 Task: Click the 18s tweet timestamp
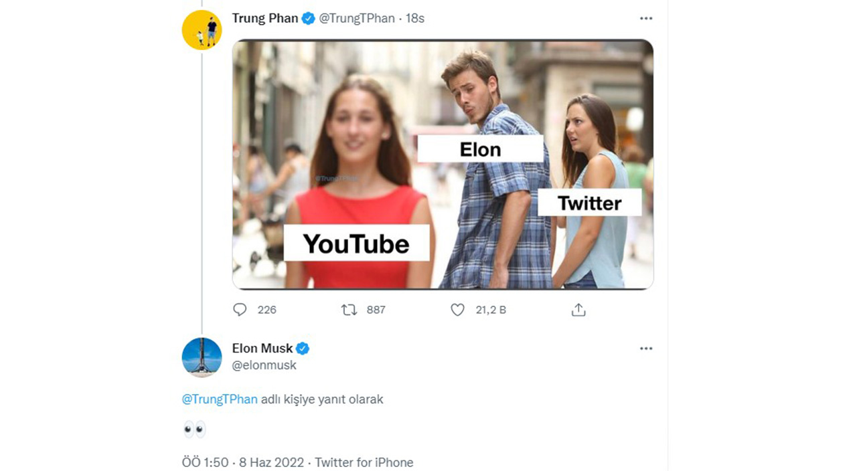point(415,19)
